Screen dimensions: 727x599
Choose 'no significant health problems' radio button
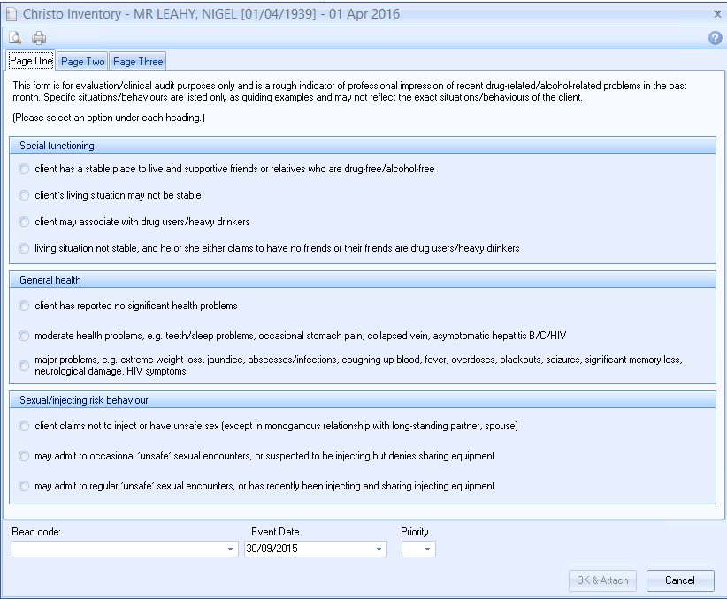click(24, 306)
